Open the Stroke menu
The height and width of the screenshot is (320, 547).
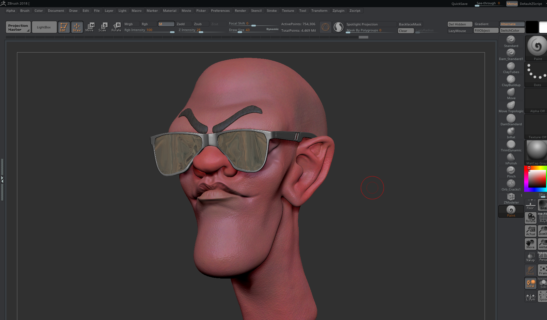tap(272, 11)
